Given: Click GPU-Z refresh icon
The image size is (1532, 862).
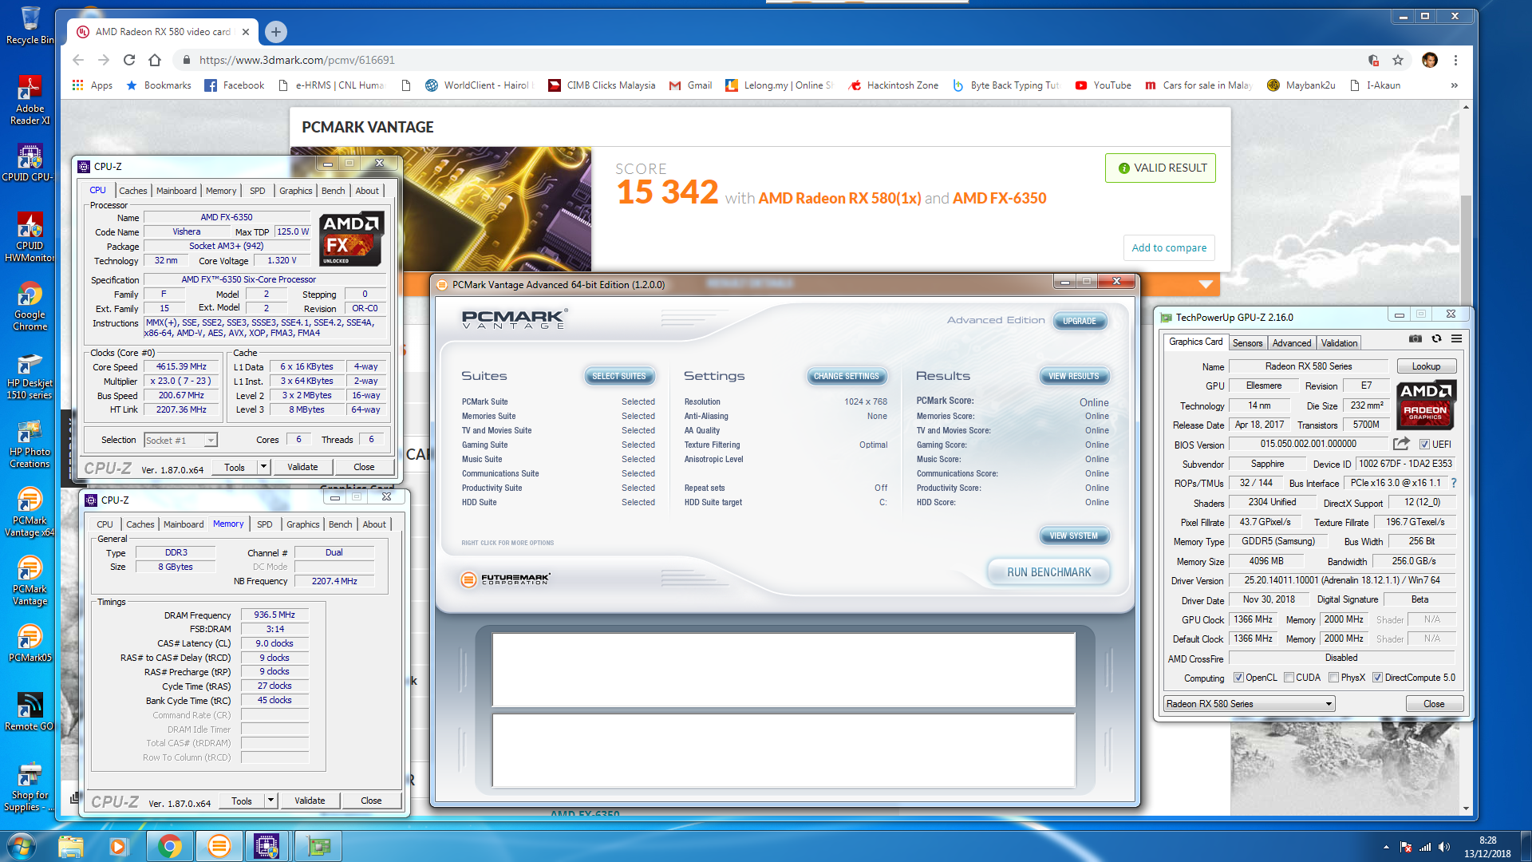Looking at the screenshot, I should coord(1436,338).
